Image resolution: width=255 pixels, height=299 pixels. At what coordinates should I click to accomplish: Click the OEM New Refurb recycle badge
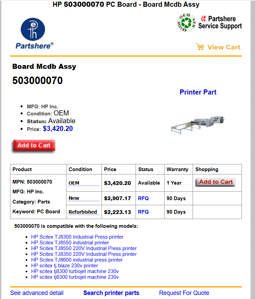coord(186,23)
